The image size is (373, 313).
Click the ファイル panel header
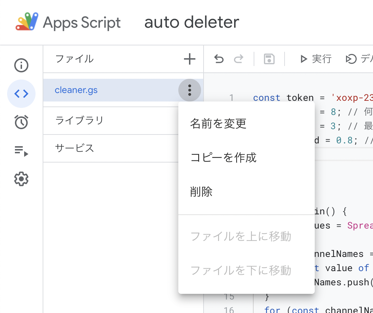coord(75,59)
